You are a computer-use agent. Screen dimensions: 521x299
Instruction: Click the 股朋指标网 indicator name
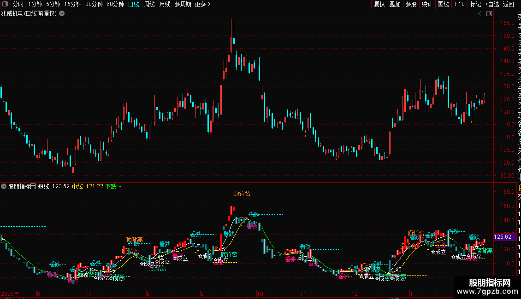tap(22, 186)
